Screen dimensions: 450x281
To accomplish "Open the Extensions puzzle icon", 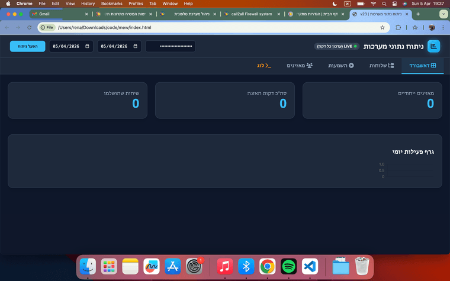I will click(398, 28).
